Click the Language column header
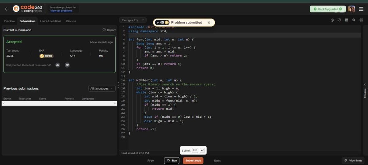Image resolution: width=368 pixels, height=165 pixels. 88,99
